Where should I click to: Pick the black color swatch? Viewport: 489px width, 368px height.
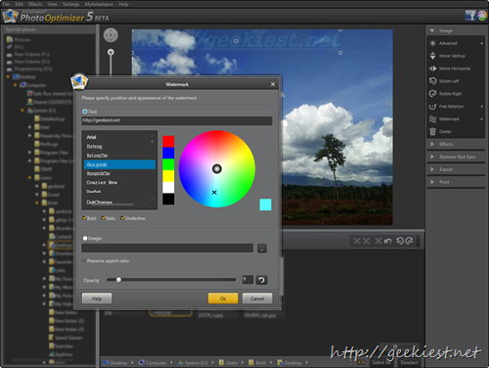tap(168, 199)
